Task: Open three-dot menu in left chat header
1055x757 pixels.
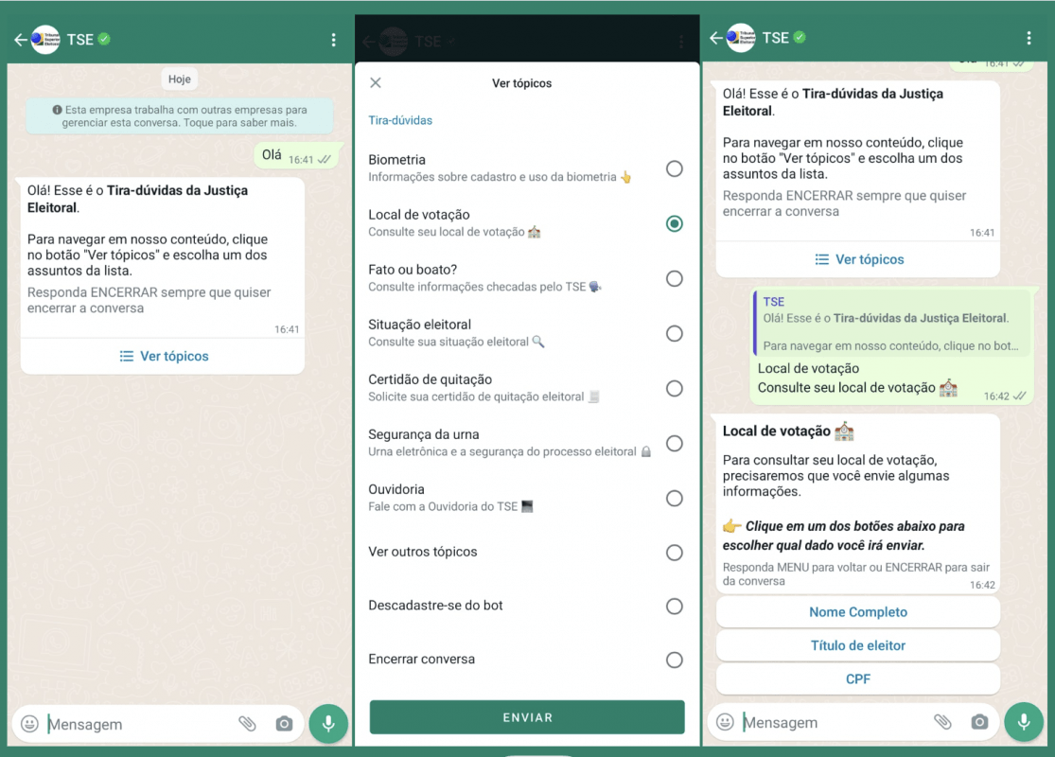Action: click(333, 40)
